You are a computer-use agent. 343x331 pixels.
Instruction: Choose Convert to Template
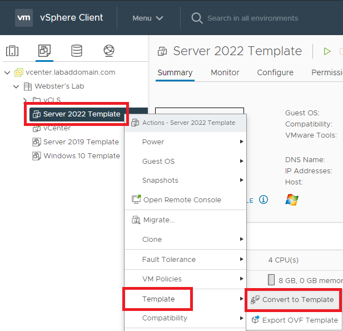point(297,299)
